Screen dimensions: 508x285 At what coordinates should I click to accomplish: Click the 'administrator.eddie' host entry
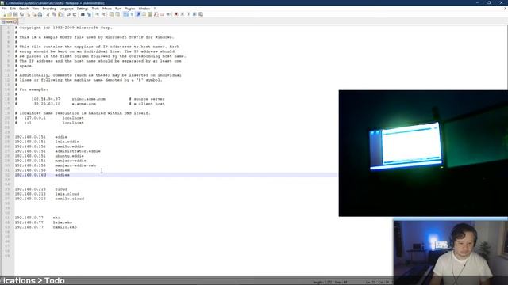click(x=78, y=151)
